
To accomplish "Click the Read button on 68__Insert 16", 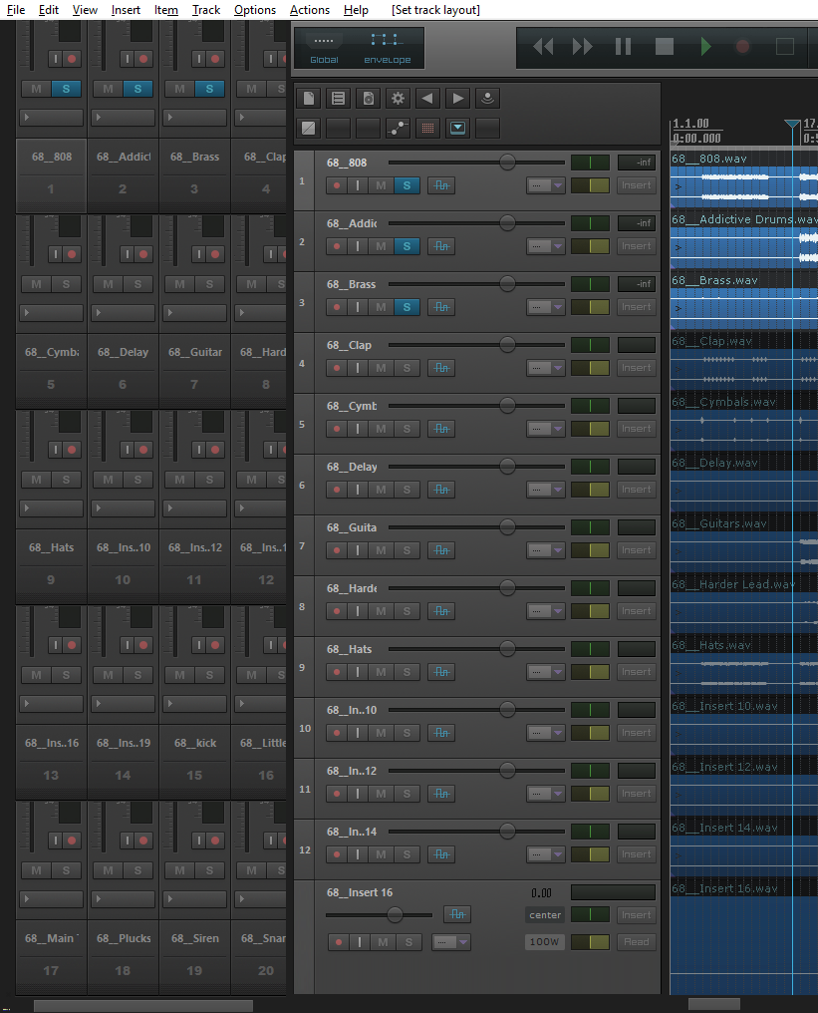I will pyautogui.click(x=637, y=942).
